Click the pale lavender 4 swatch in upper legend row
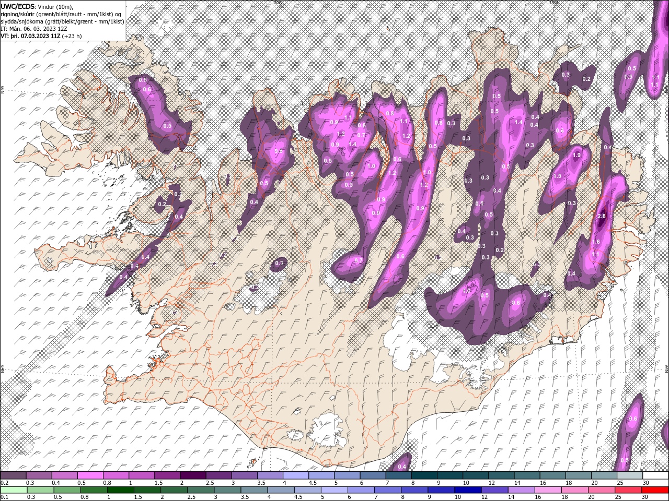Viewport: 669px width, 501px height. tap(295, 475)
